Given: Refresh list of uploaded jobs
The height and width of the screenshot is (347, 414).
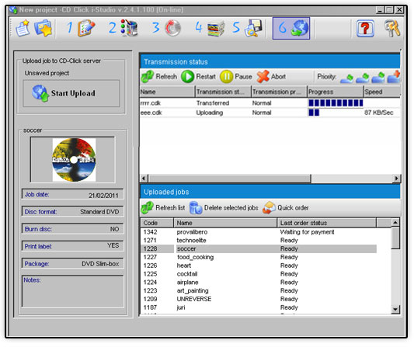Looking at the screenshot, I should pos(163,209).
